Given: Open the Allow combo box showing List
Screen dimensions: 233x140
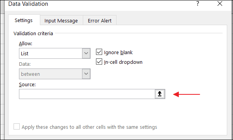Looking at the screenshot, I should click(55, 53).
